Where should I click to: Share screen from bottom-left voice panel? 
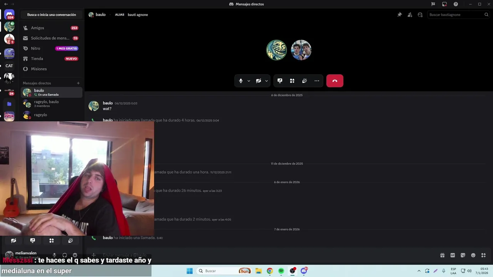(x=33, y=240)
